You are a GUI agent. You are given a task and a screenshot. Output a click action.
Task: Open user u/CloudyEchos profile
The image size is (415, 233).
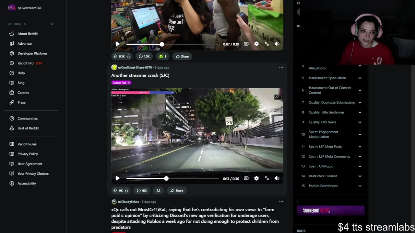tap(128, 202)
